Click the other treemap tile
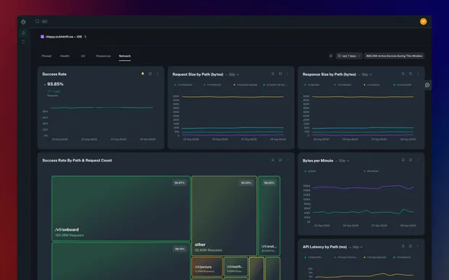The width and height of the screenshot is (449, 280). click(224, 216)
